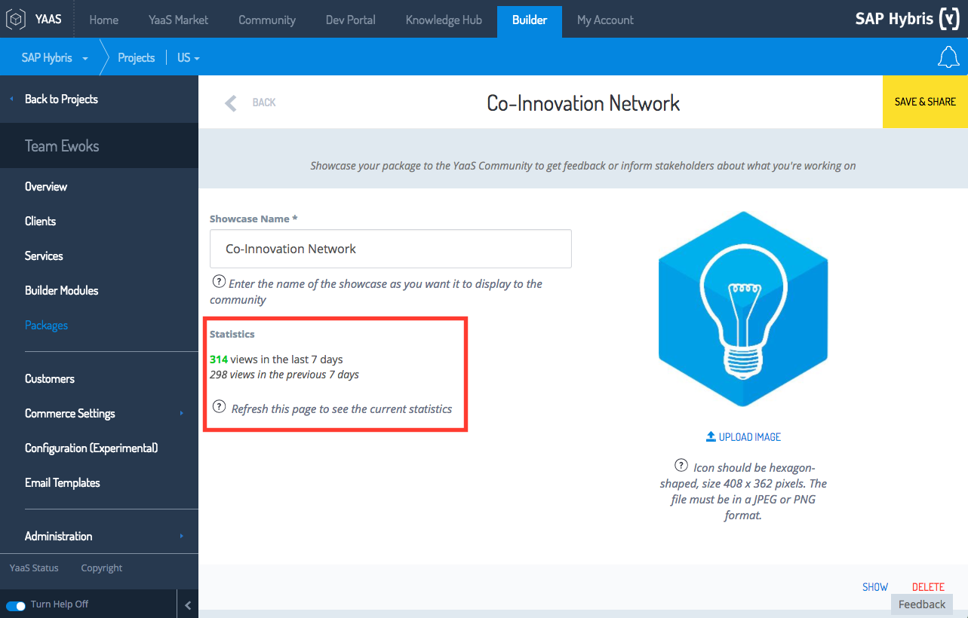Click the Upload Image link

pos(743,437)
